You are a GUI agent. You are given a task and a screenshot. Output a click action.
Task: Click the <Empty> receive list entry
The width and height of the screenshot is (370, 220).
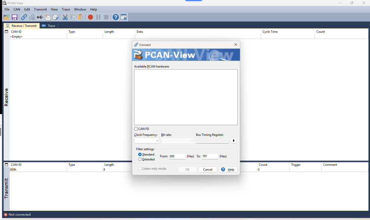pos(16,36)
